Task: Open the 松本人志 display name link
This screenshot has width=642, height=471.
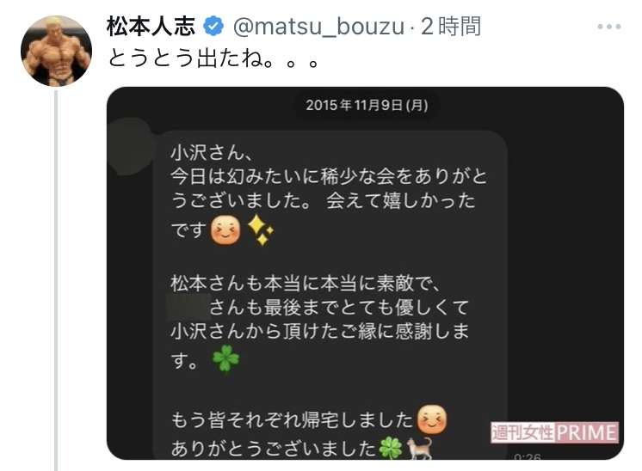Action: click(151, 27)
